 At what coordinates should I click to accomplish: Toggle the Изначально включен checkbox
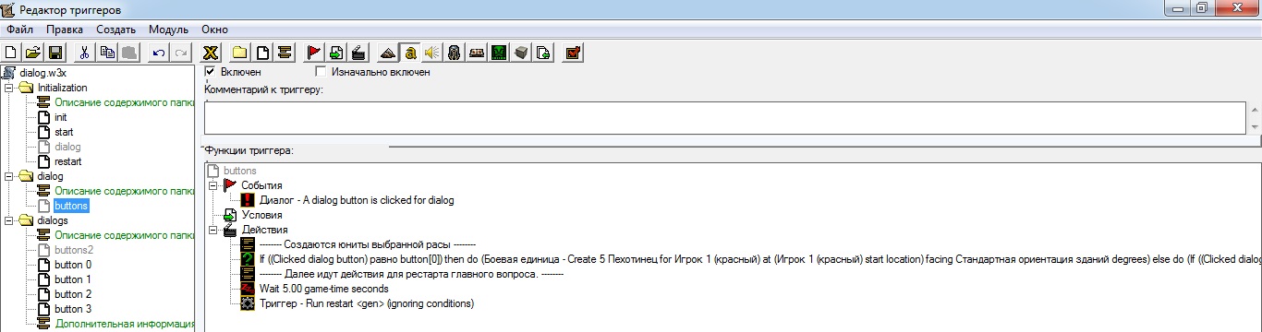point(322,71)
